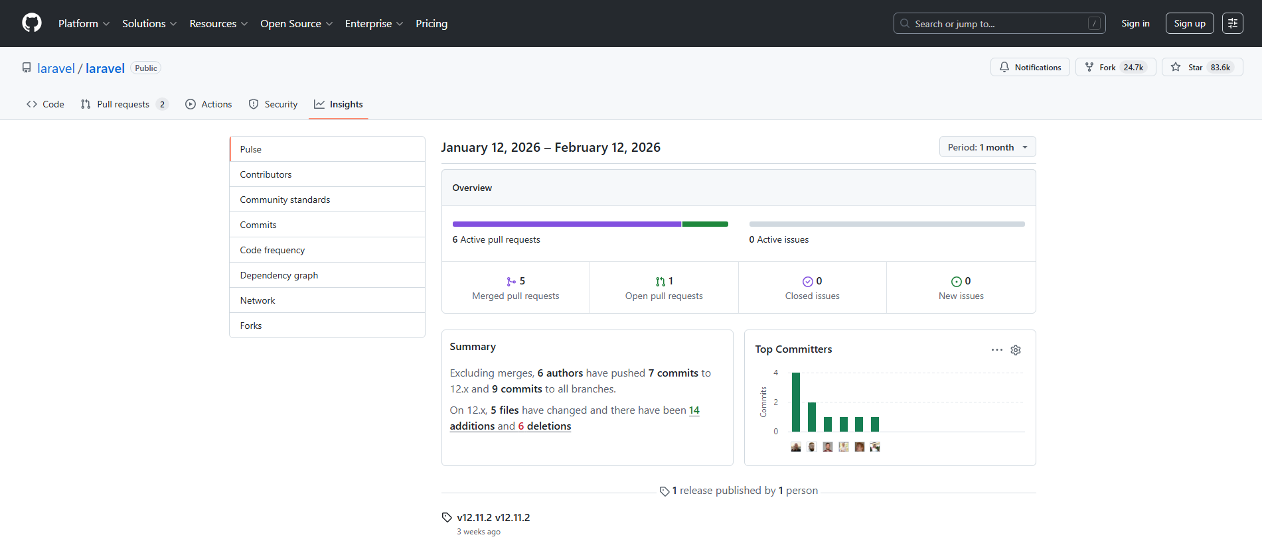Expand the Solutions menu
Screen dimensions: 1262x545
click(x=149, y=23)
